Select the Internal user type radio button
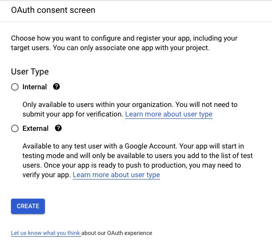This screenshot has height=244, width=272. pos(15,87)
